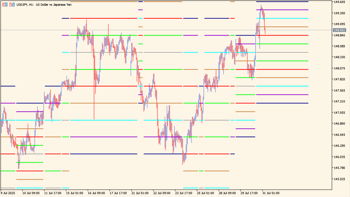Click the 29 Jul 17:00 time label
The height and width of the screenshot is (197, 350).
point(249,193)
